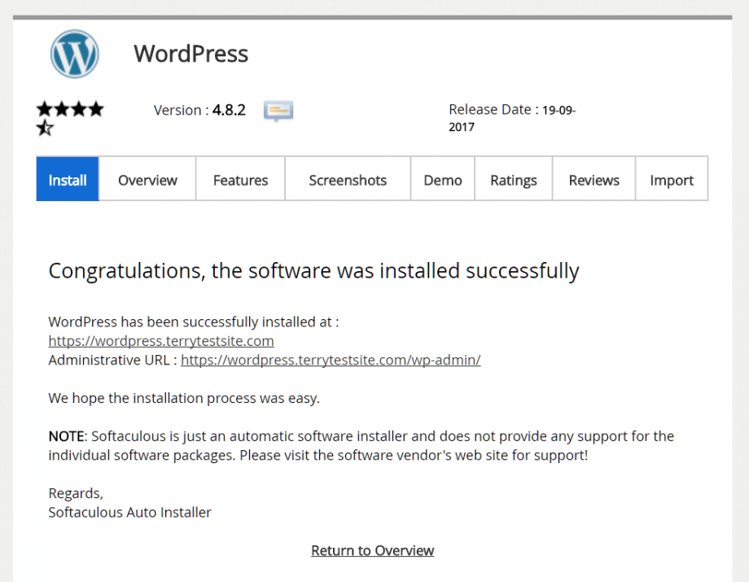The height and width of the screenshot is (582, 749).
Task: Open the Reviews tab
Action: [594, 178]
